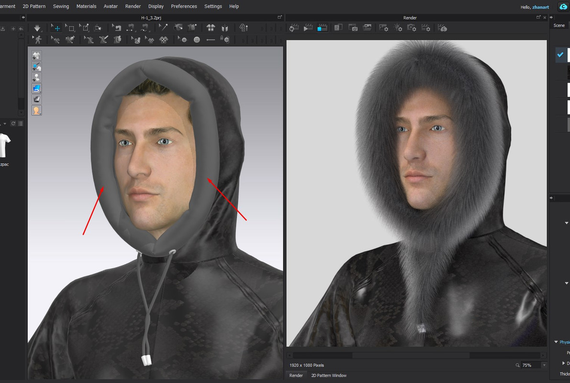
Task: Undock the Render window
Action: [538, 17]
